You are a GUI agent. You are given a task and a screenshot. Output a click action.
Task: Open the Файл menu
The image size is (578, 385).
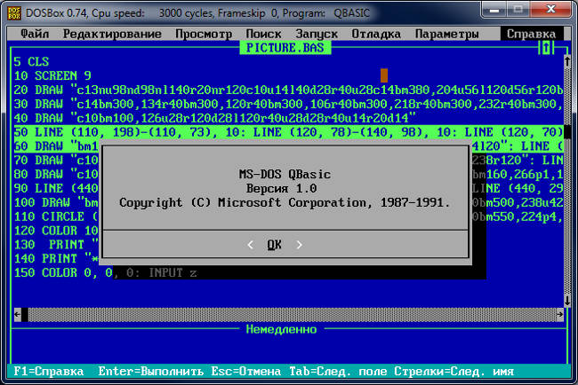point(35,34)
